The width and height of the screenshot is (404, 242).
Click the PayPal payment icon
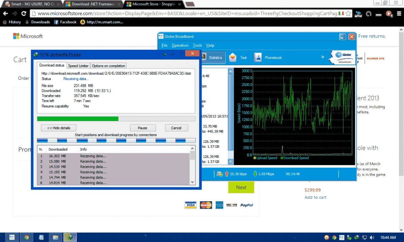point(247,205)
